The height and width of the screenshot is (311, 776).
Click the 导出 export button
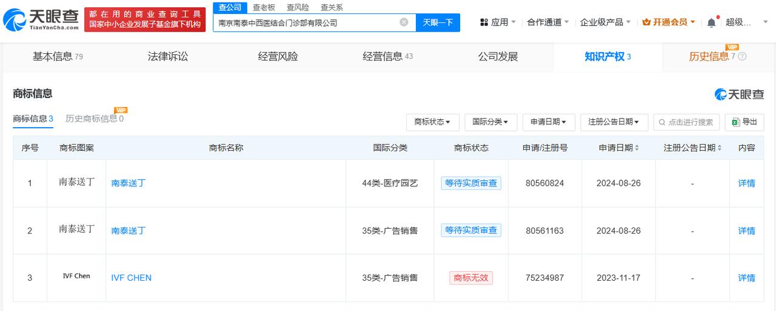click(744, 122)
